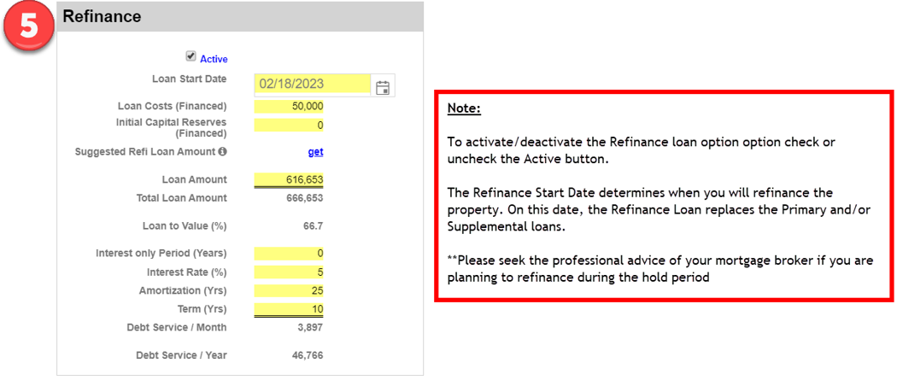Click the Loan Costs (Financed) input
This screenshot has height=386, width=897.
pos(289,107)
